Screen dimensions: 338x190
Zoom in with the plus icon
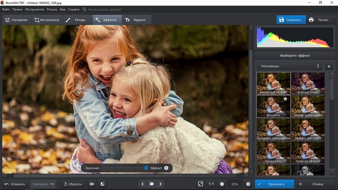coord(248,184)
